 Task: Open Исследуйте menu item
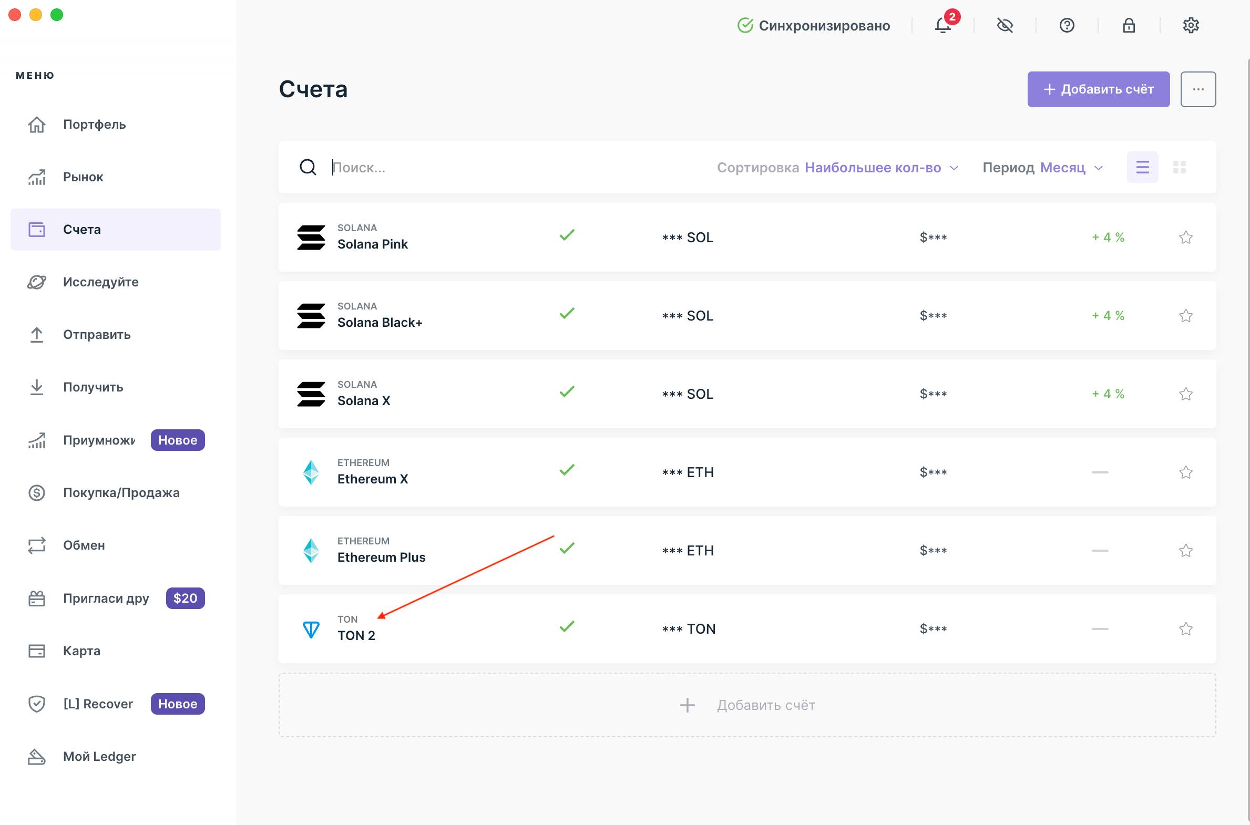[116, 282]
